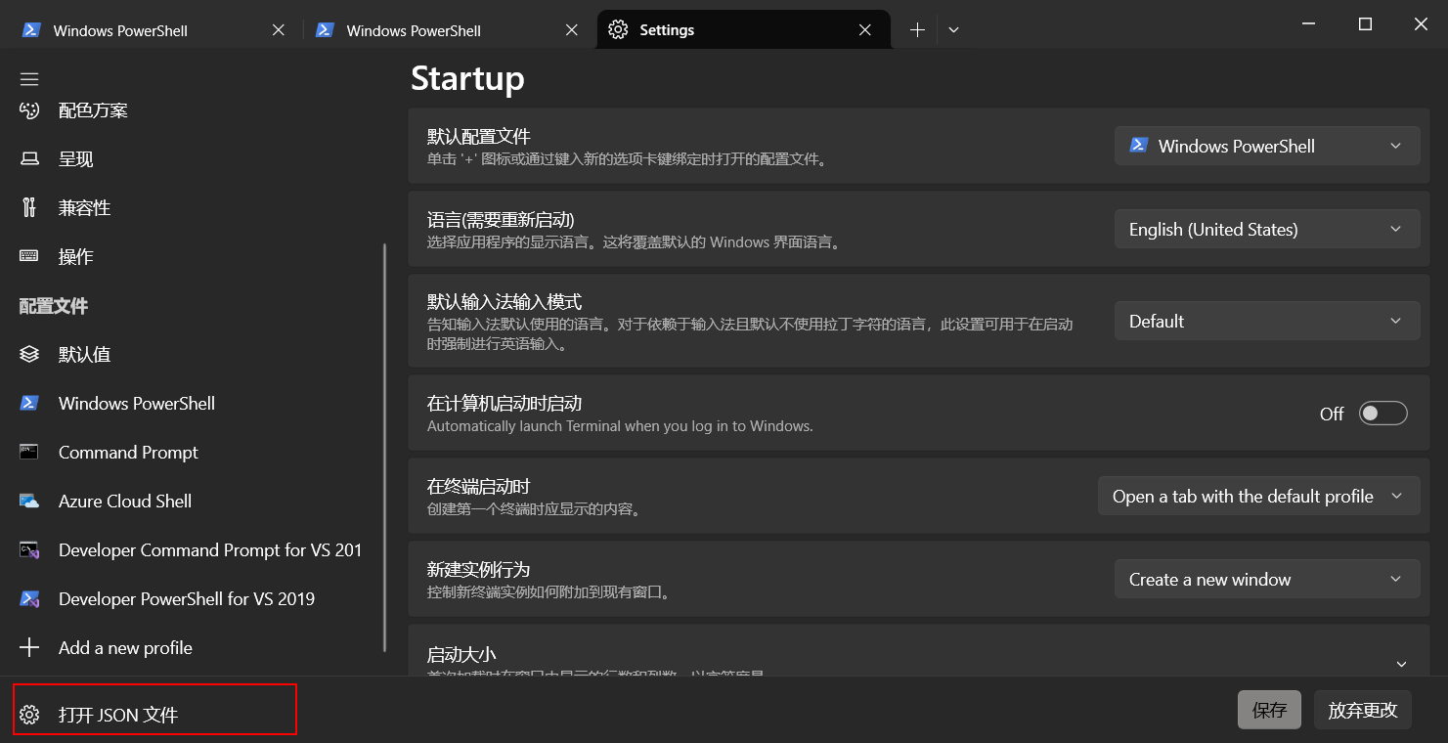
Task: Click the gear icon on the Settings tab
Action: pos(618,30)
